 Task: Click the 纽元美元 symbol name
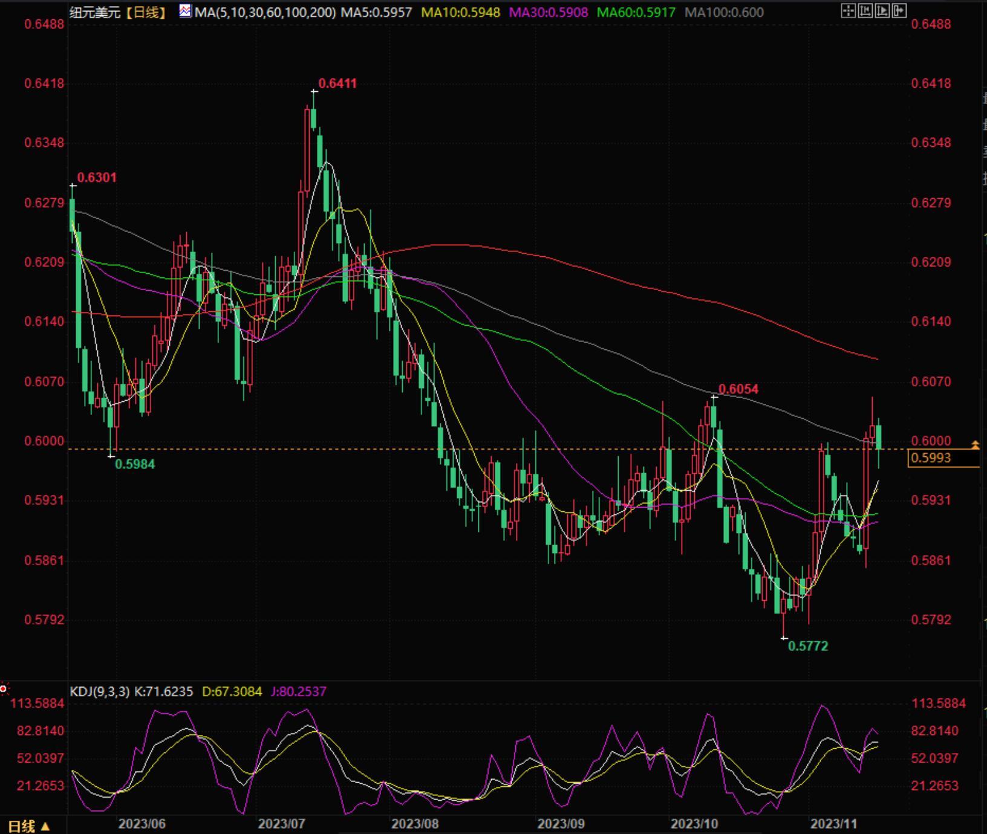(x=94, y=12)
